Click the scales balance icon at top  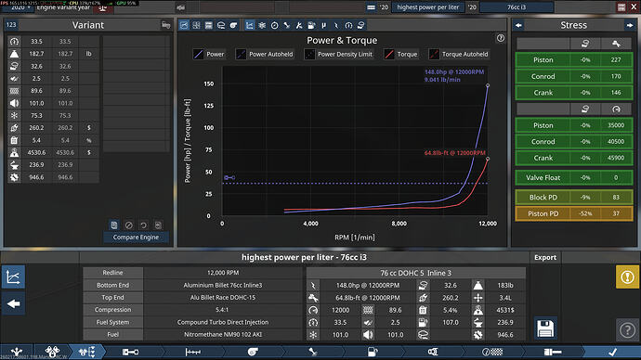pyautogui.click(x=102, y=7)
